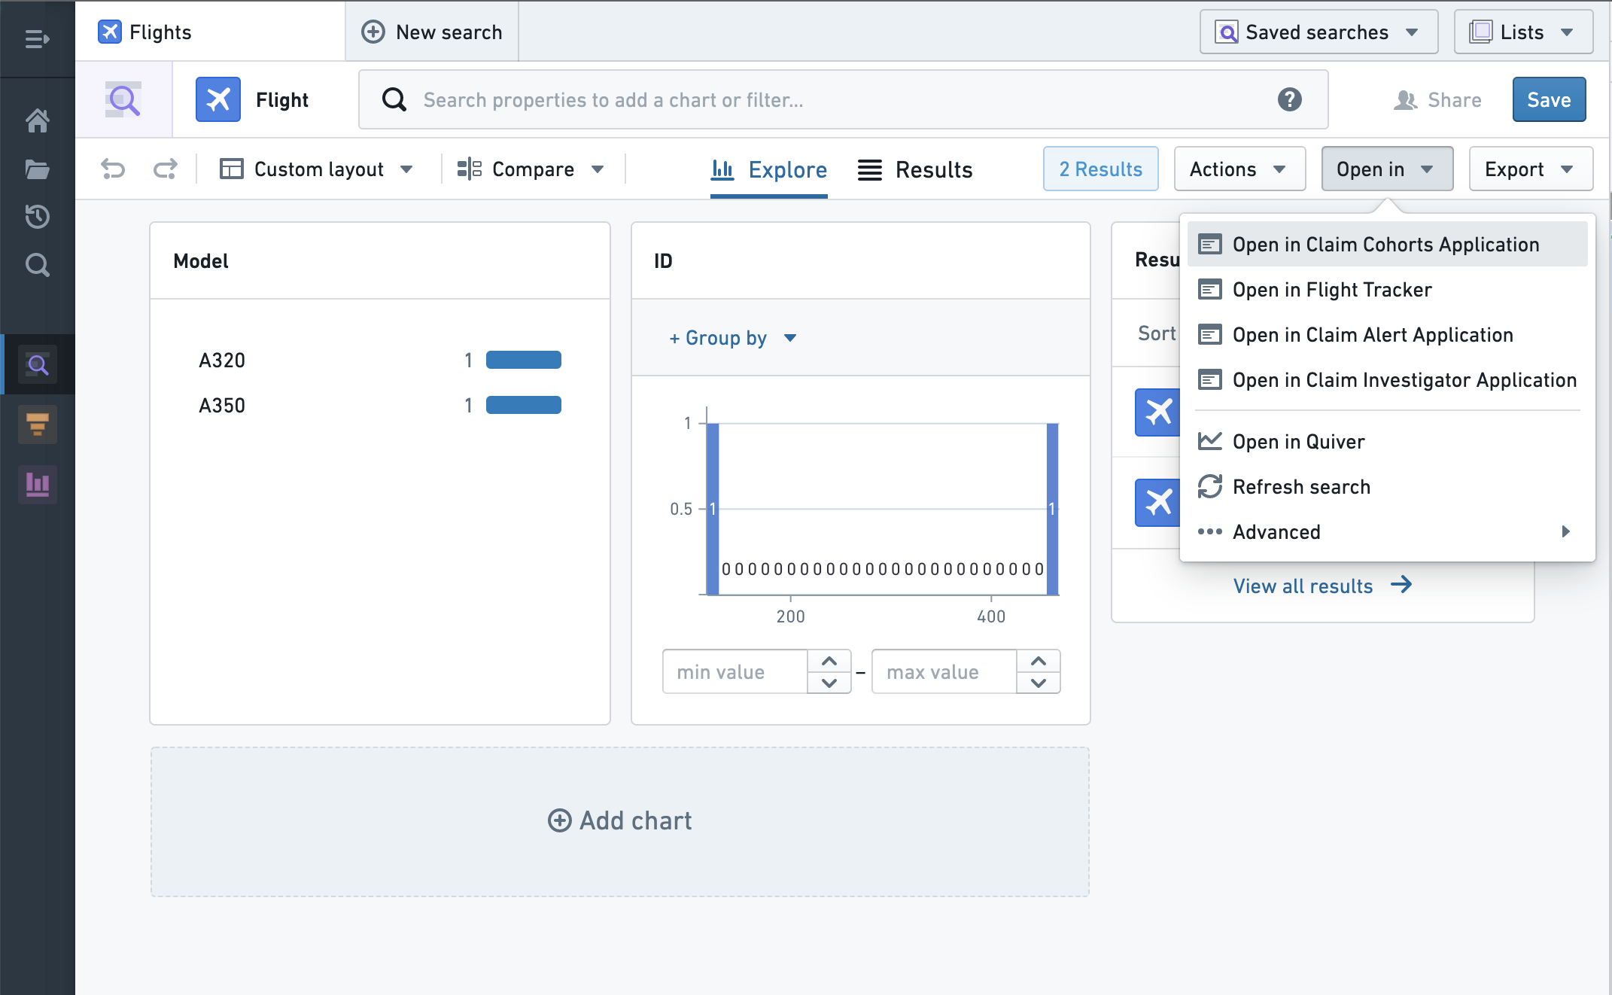1612x995 pixels.
Task: Click the help question mark icon
Action: 1289,99
